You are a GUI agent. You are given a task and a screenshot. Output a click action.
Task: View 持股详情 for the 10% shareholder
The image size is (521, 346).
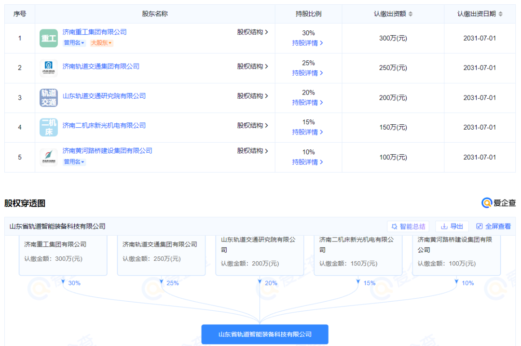tap(308, 162)
